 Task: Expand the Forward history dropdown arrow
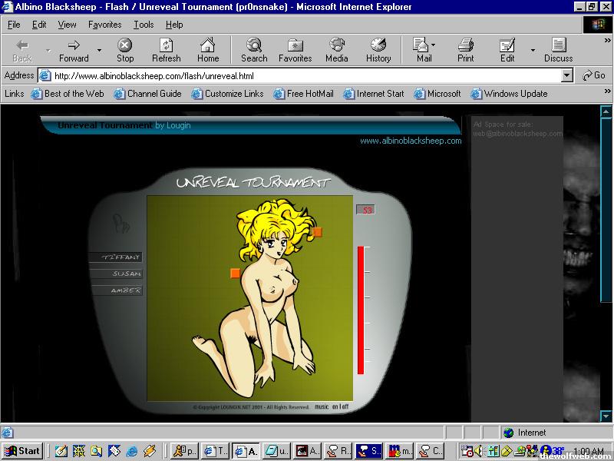tap(99, 51)
